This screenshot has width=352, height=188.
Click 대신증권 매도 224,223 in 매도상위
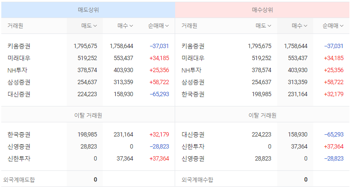coord(87,94)
